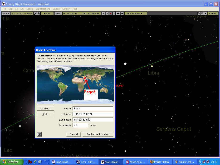Click the date display 20/ 8/ 640 BC
Viewport: 220px width, 165px height.
tap(91, 13)
